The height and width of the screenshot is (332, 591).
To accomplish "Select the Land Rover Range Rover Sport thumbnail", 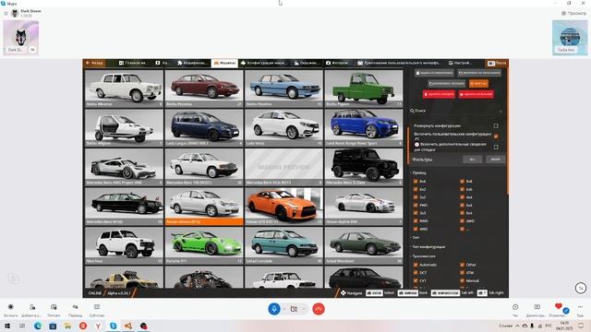I will [x=364, y=127].
